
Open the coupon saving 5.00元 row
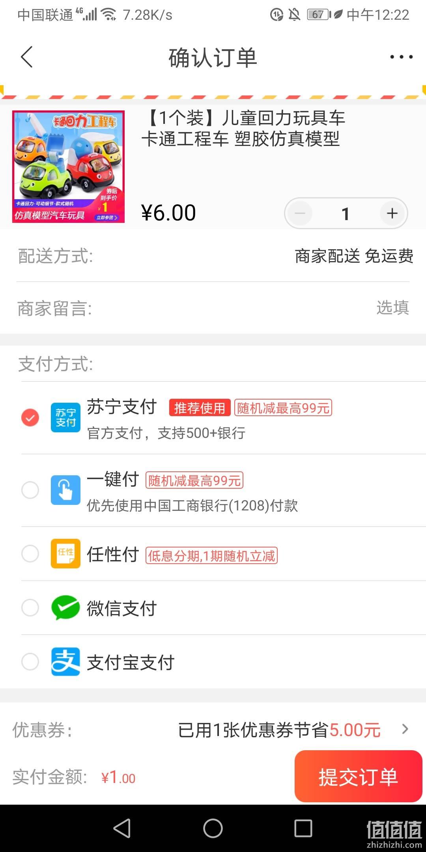tap(213, 730)
